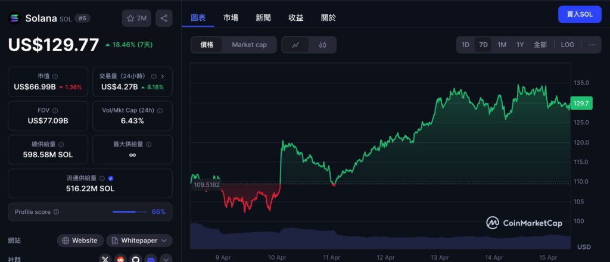Open Solana's GitHub repository icon
This screenshot has height=262, width=610.
136,259
